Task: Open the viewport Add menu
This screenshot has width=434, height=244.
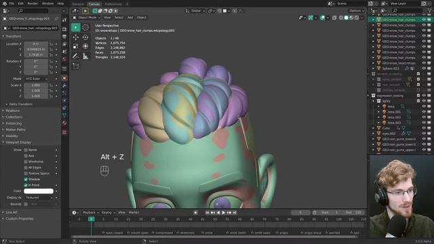Action: 130,18
